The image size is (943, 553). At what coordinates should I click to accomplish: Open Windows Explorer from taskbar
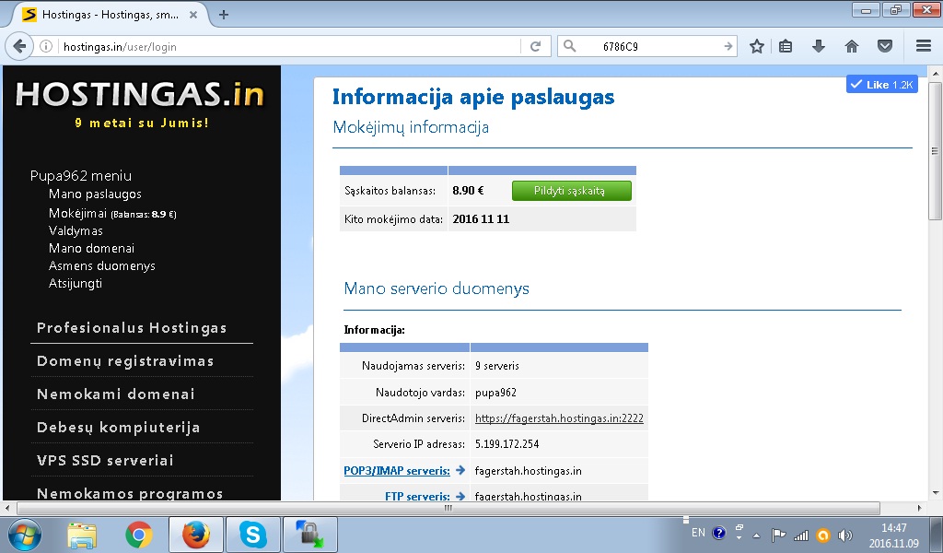(82, 535)
